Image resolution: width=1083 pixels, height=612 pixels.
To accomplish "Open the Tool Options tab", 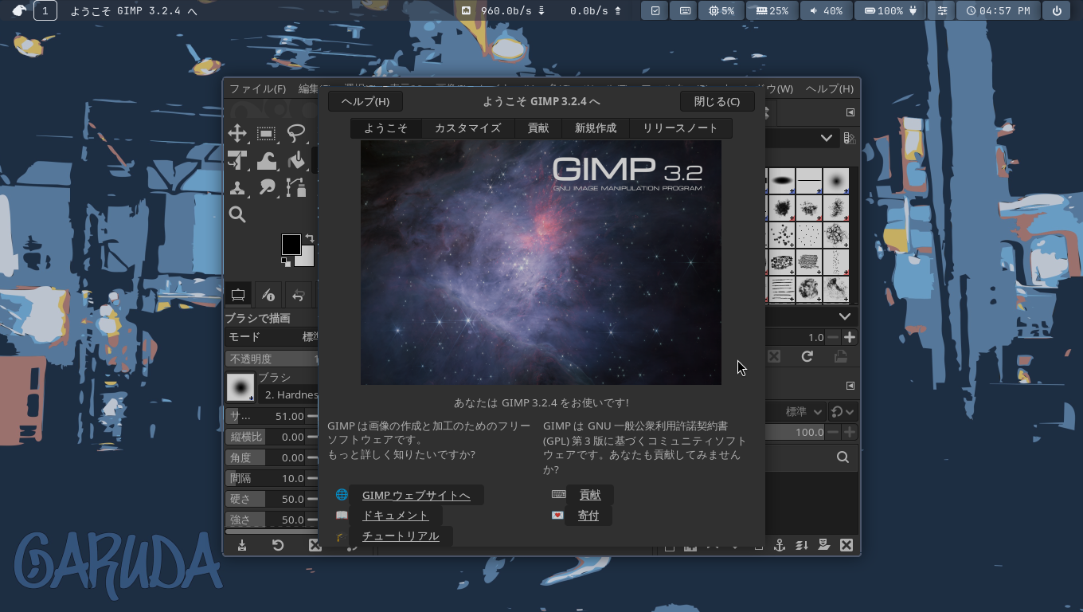I will [x=237, y=295].
